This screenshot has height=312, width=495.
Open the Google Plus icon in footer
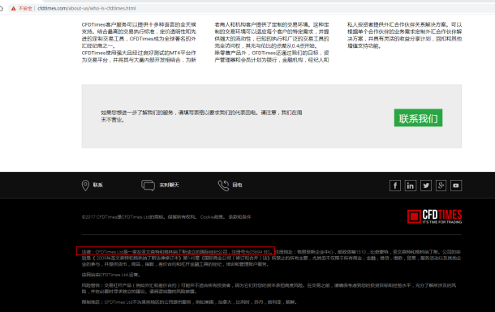tap(441, 186)
